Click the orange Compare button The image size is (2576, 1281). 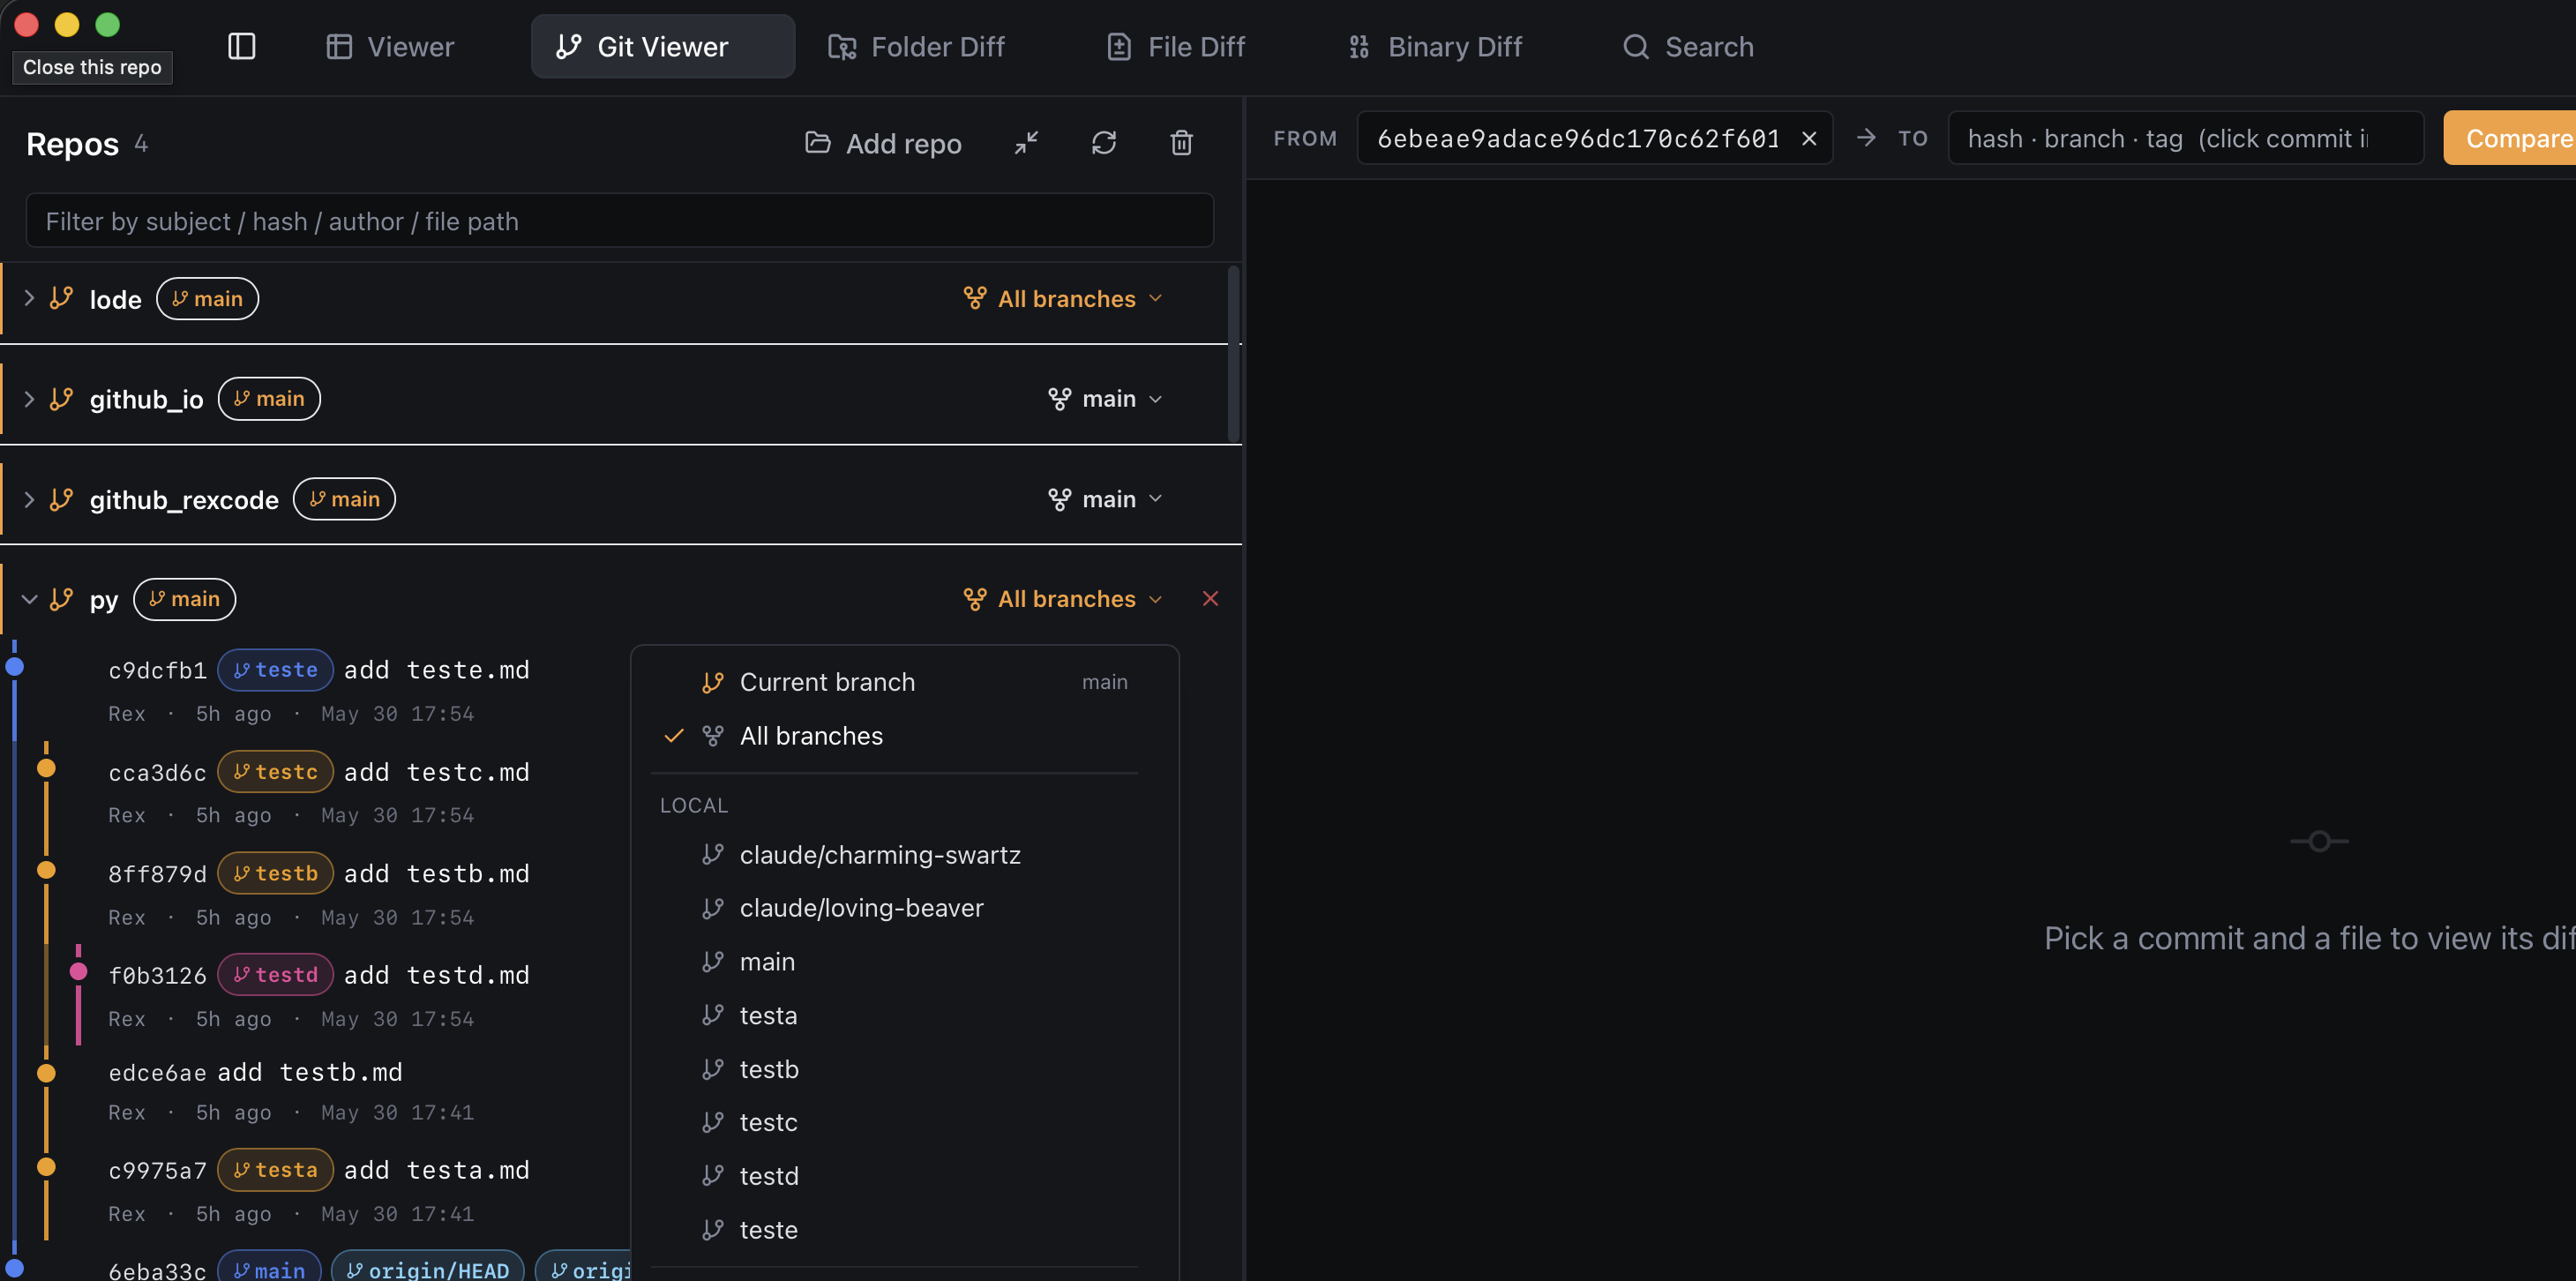[x=2511, y=138]
